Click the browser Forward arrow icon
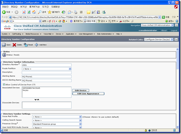The image size is (181, 134). 17,12
